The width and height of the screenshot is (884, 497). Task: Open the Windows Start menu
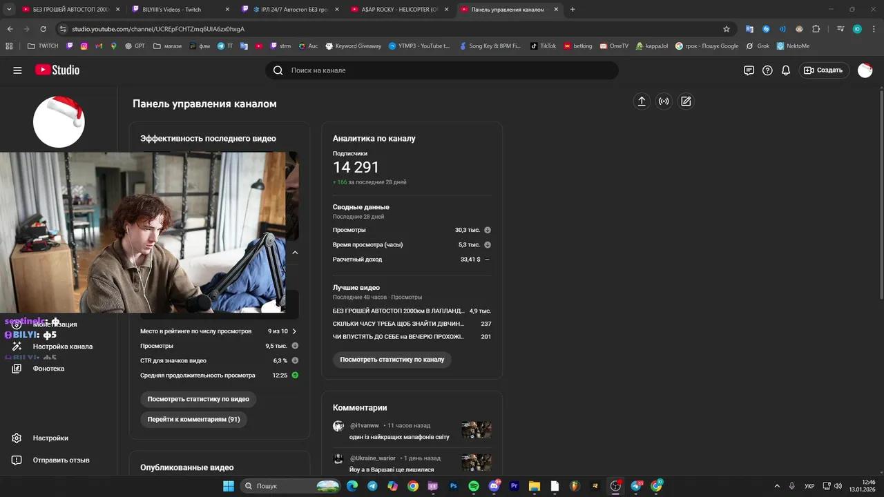tap(229, 486)
